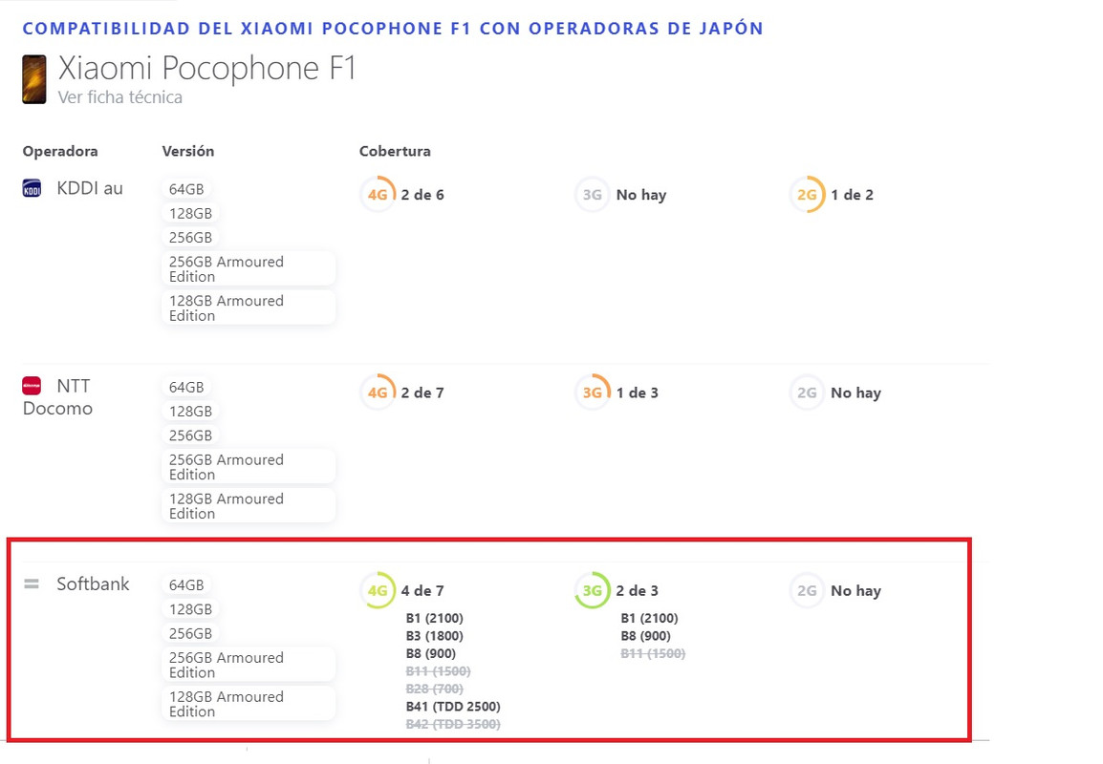Click the '1 de 2' KDDI 2G text
The height and width of the screenshot is (764, 1103).
point(852,195)
